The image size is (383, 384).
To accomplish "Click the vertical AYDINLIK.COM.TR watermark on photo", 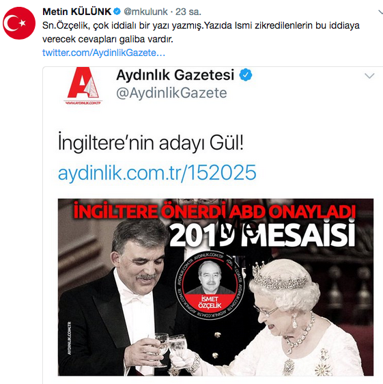I will (x=70, y=338).
